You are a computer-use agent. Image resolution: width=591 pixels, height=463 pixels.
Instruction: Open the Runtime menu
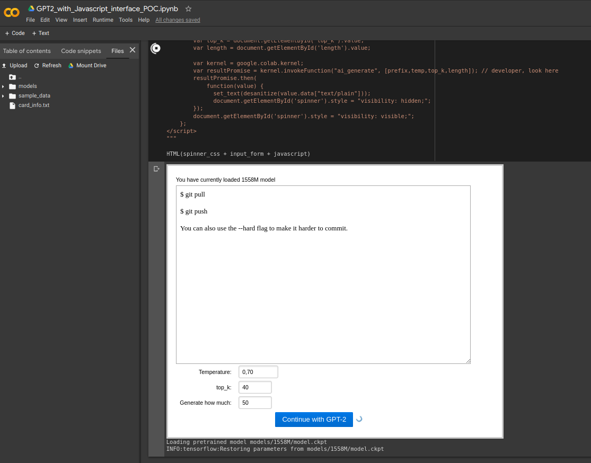103,20
